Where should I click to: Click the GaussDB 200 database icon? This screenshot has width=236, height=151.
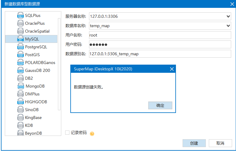point(21,70)
